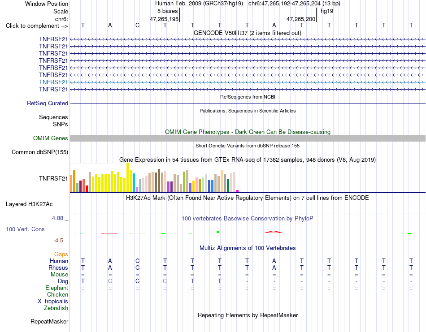This screenshot has height=332, width=426.
Task: Click the SNPs track label
Action: [x=61, y=124]
